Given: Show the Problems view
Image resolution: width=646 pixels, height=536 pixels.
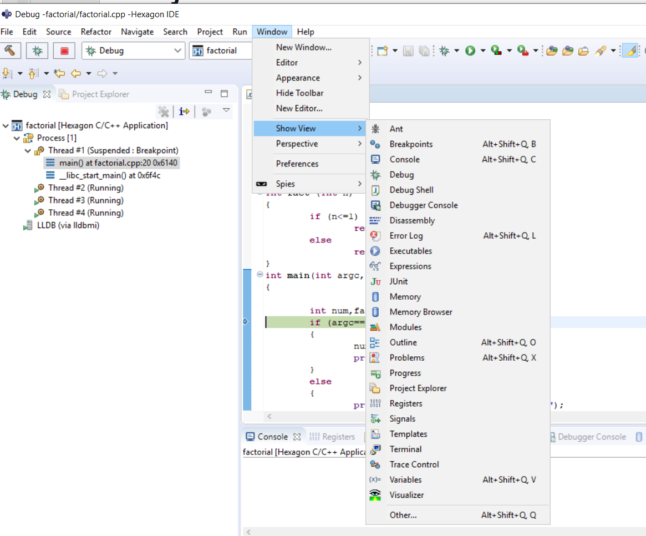Looking at the screenshot, I should coord(457,358).
